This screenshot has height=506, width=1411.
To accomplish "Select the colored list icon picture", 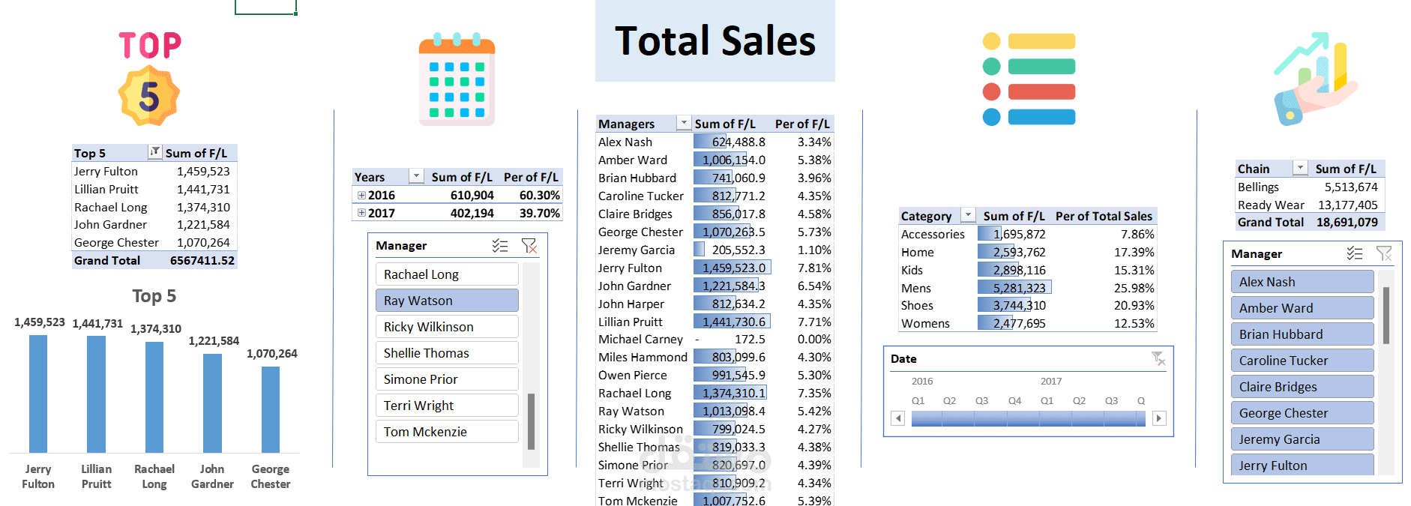I will point(1029,79).
